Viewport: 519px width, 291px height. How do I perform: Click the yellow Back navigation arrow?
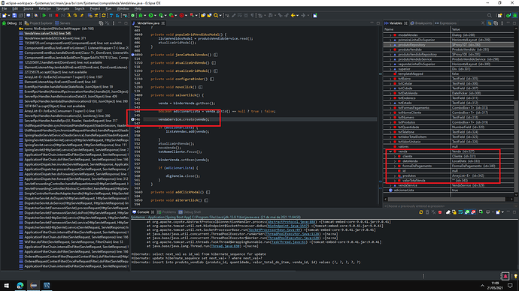[293, 16]
